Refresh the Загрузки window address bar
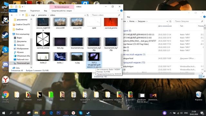Screen dimensions: 206x116 point(170,21)
